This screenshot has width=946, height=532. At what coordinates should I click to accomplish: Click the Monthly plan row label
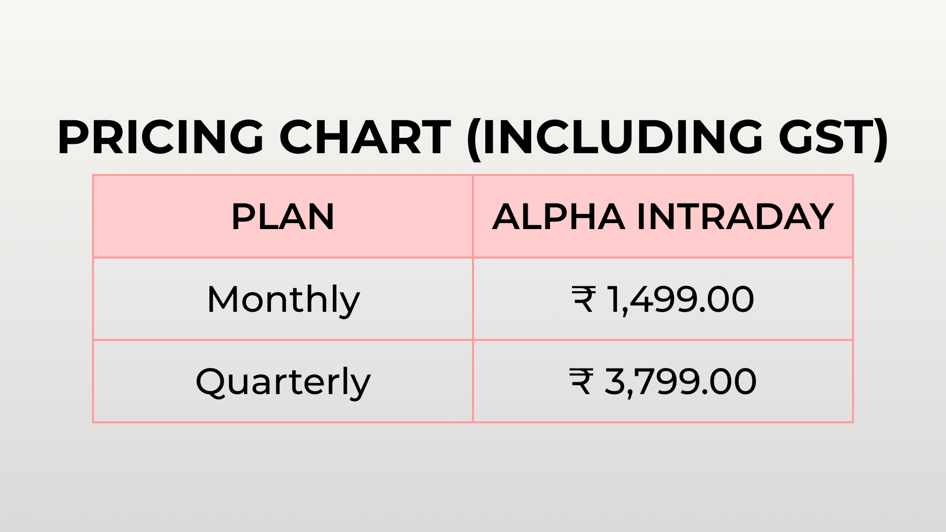(x=283, y=299)
